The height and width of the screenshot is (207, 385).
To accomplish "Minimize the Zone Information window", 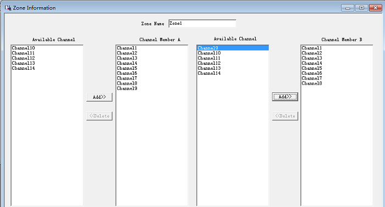I will [x=348, y=8].
